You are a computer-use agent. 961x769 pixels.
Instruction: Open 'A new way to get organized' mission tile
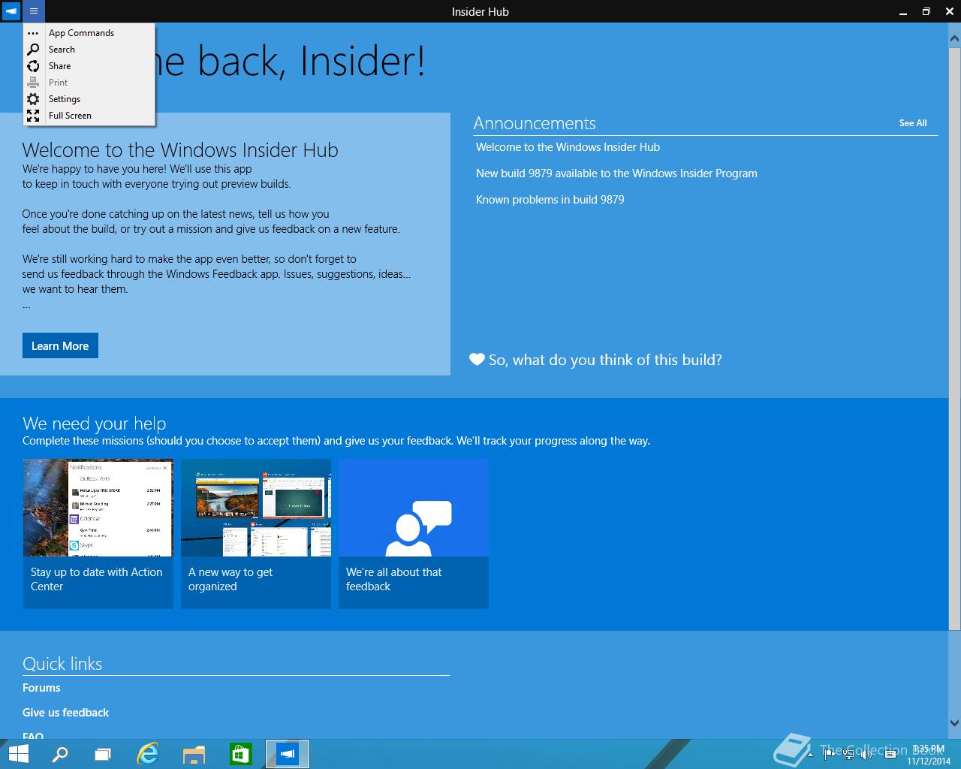256,534
